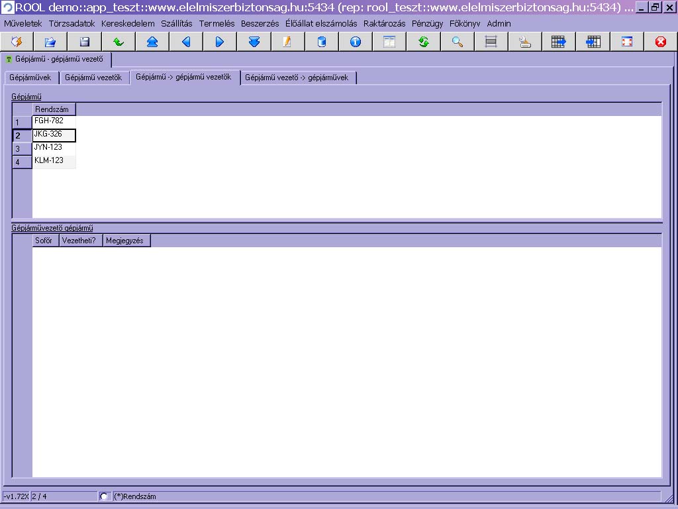Toggle the radio indicator in status bar
This screenshot has height=509, width=678.
104,496
